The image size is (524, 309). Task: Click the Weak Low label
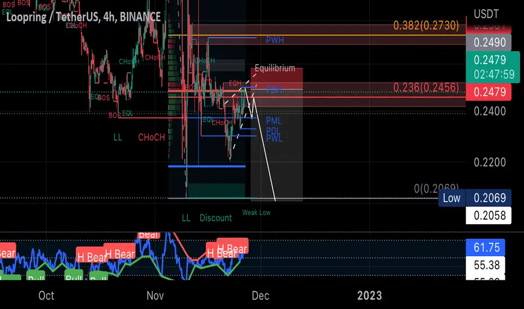click(x=256, y=213)
